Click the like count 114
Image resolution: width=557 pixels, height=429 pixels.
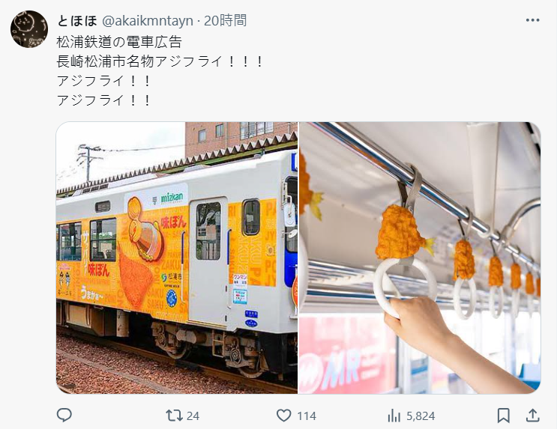[306, 416]
